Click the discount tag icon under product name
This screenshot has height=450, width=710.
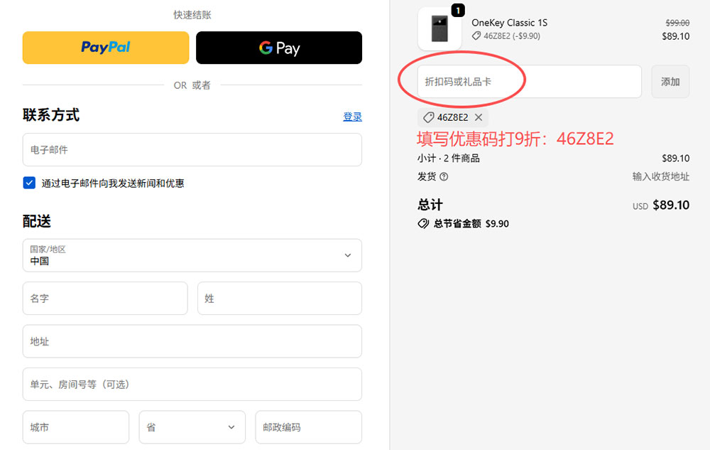[476, 36]
